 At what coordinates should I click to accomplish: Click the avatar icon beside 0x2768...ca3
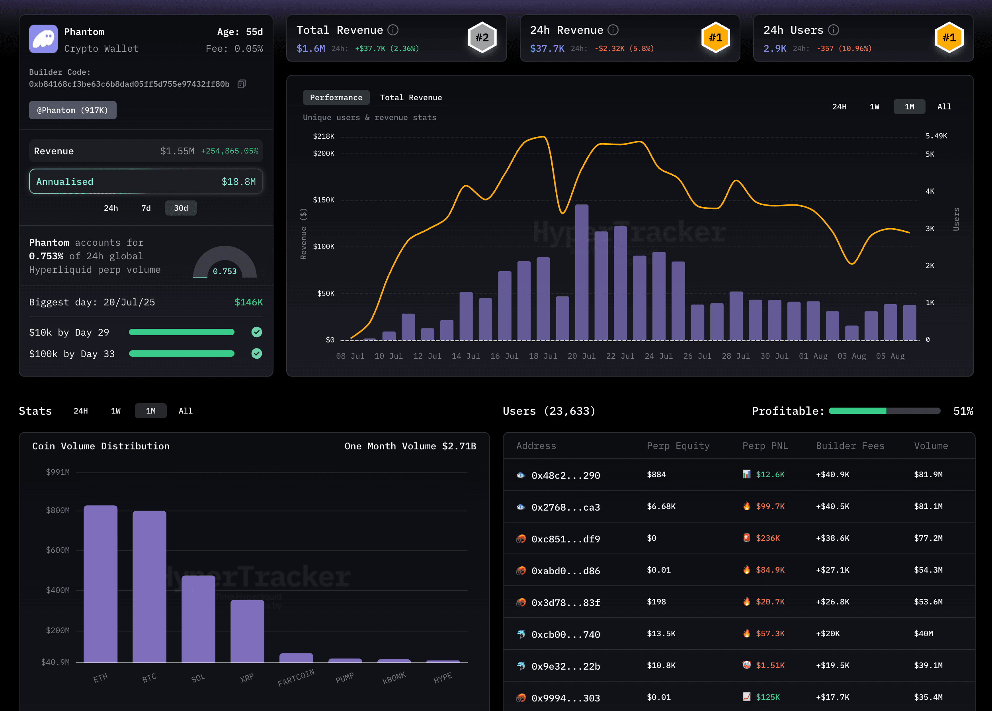(x=521, y=507)
